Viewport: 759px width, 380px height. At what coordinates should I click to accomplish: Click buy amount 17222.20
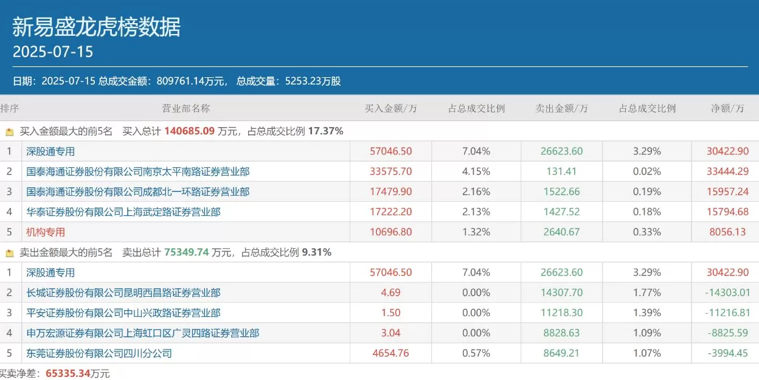click(x=391, y=212)
